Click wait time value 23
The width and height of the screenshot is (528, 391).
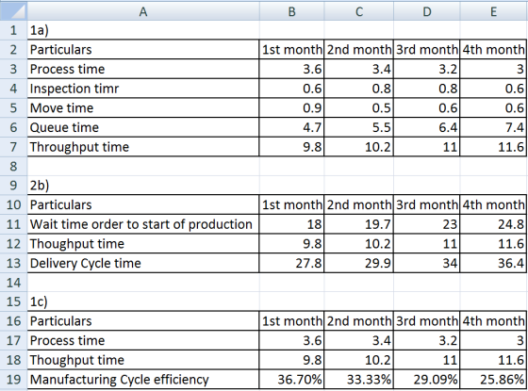pos(426,224)
